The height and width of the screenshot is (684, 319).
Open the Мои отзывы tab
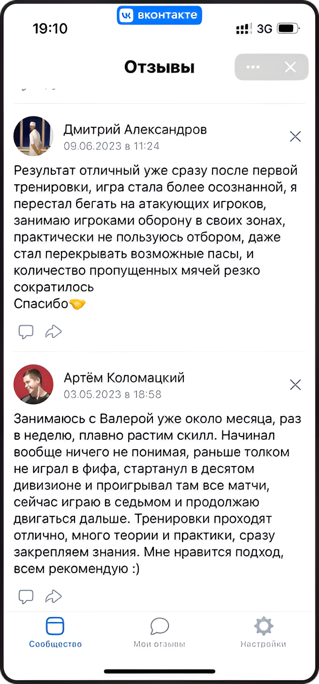(x=159, y=632)
